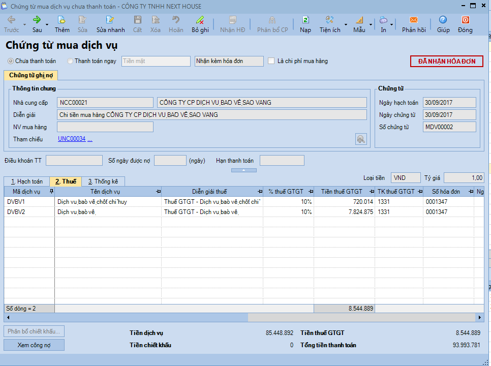Click the Ngày hạch toán date field
Viewport: 491px width, 366px height.
pos(449,102)
